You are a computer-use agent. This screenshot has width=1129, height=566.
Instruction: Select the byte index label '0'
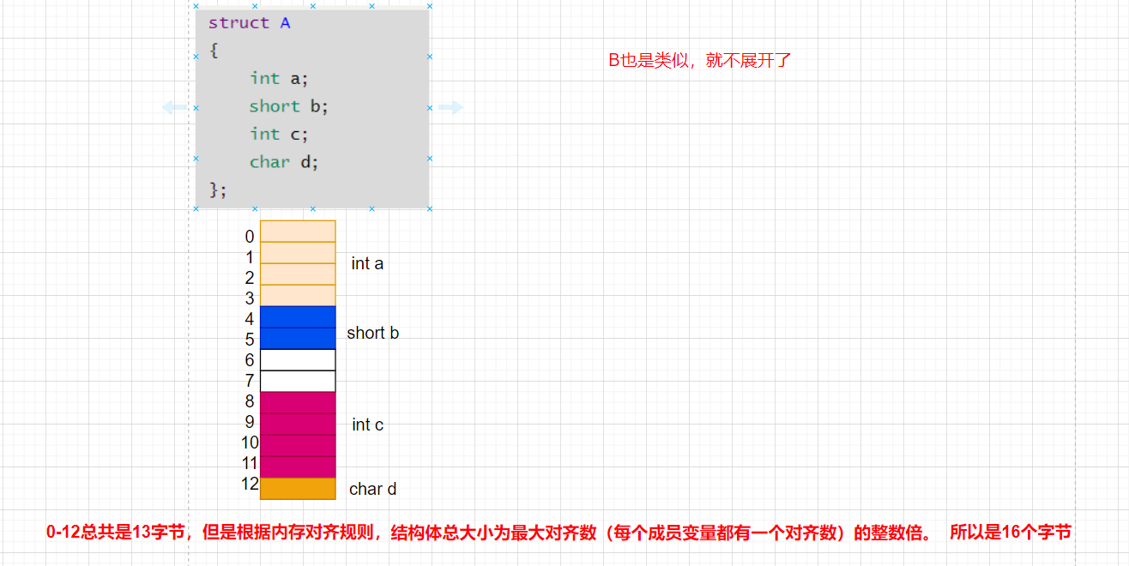[250, 237]
